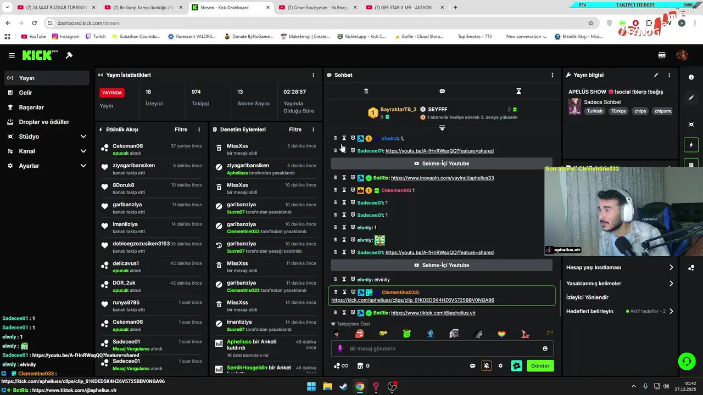Open Sohbet panel three-dot menu
703x395 pixels.
point(553,75)
